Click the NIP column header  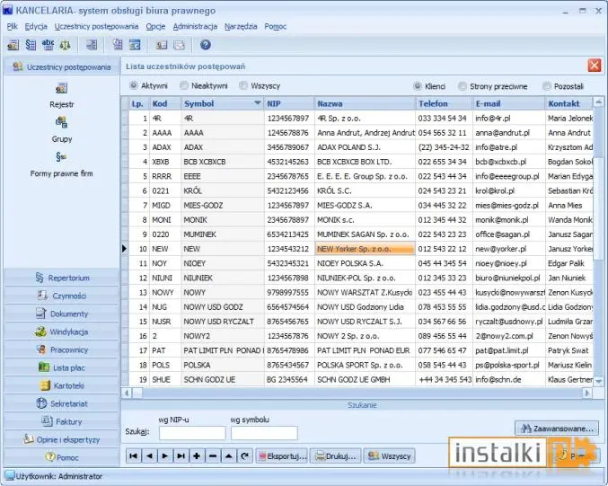point(289,103)
